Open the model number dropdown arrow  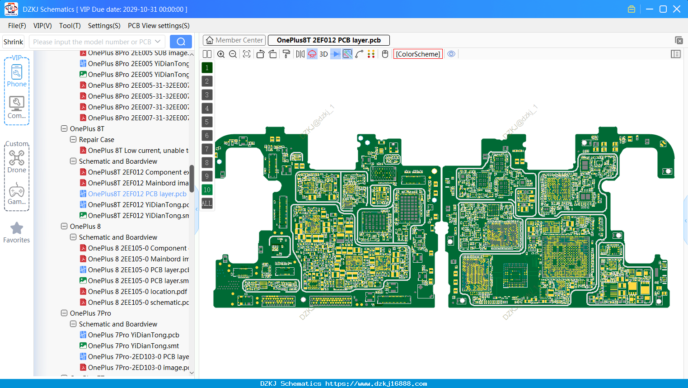(158, 42)
